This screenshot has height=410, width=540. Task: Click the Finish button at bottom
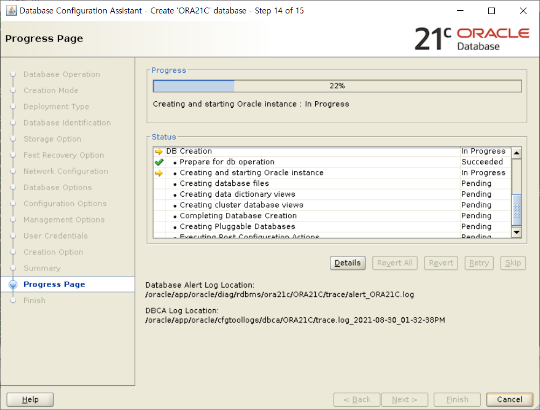(x=457, y=400)
